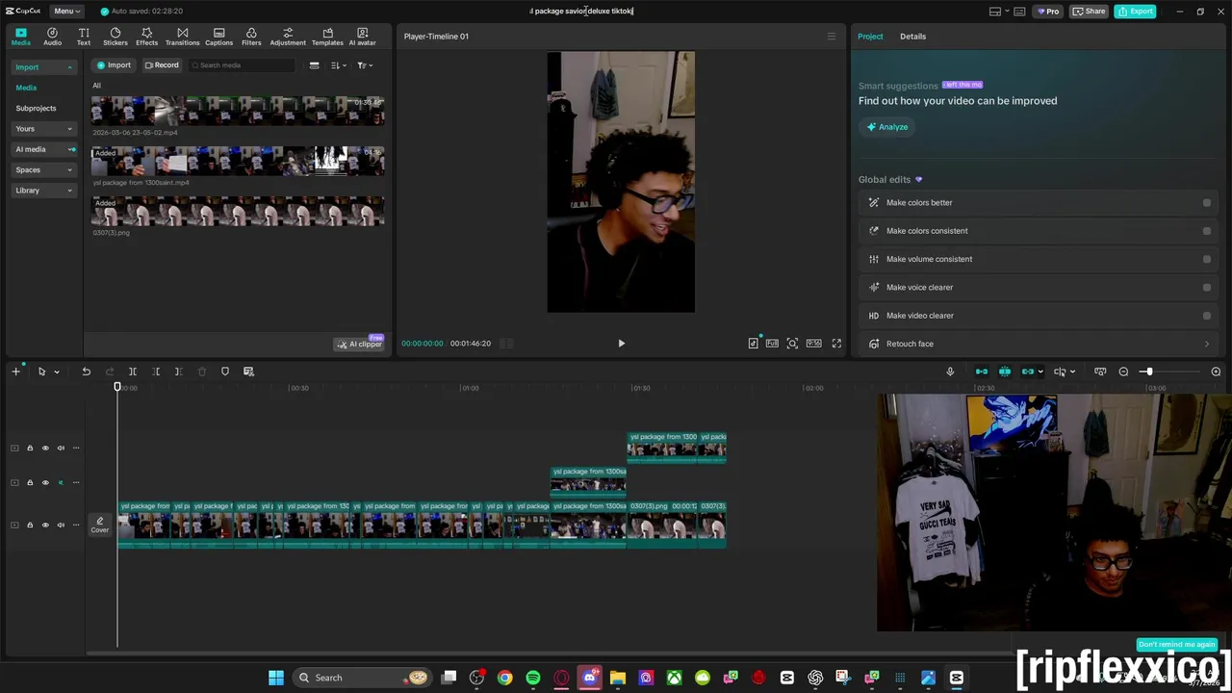Click the delete-left trim tool
This screenshot has height=693, width=1232.
pos(156,372)
